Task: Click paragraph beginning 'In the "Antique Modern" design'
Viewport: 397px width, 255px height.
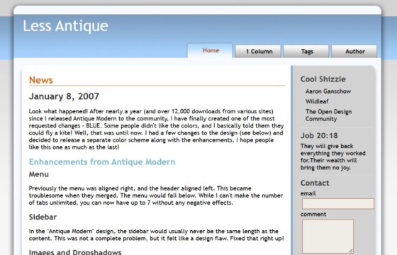Action: (x=156, y=234)
